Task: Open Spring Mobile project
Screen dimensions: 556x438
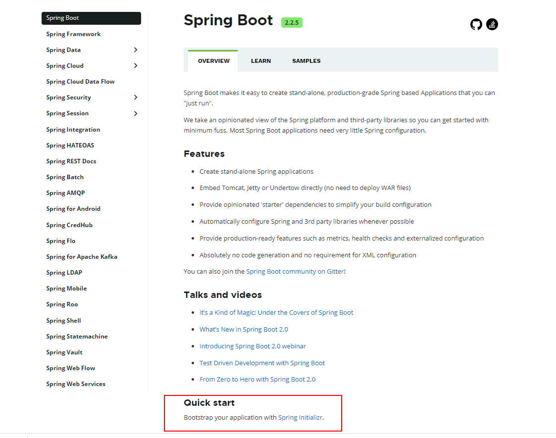Action: 67,289
